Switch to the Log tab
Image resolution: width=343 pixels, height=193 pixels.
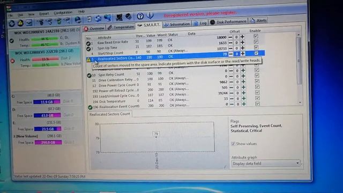(200, 23)
